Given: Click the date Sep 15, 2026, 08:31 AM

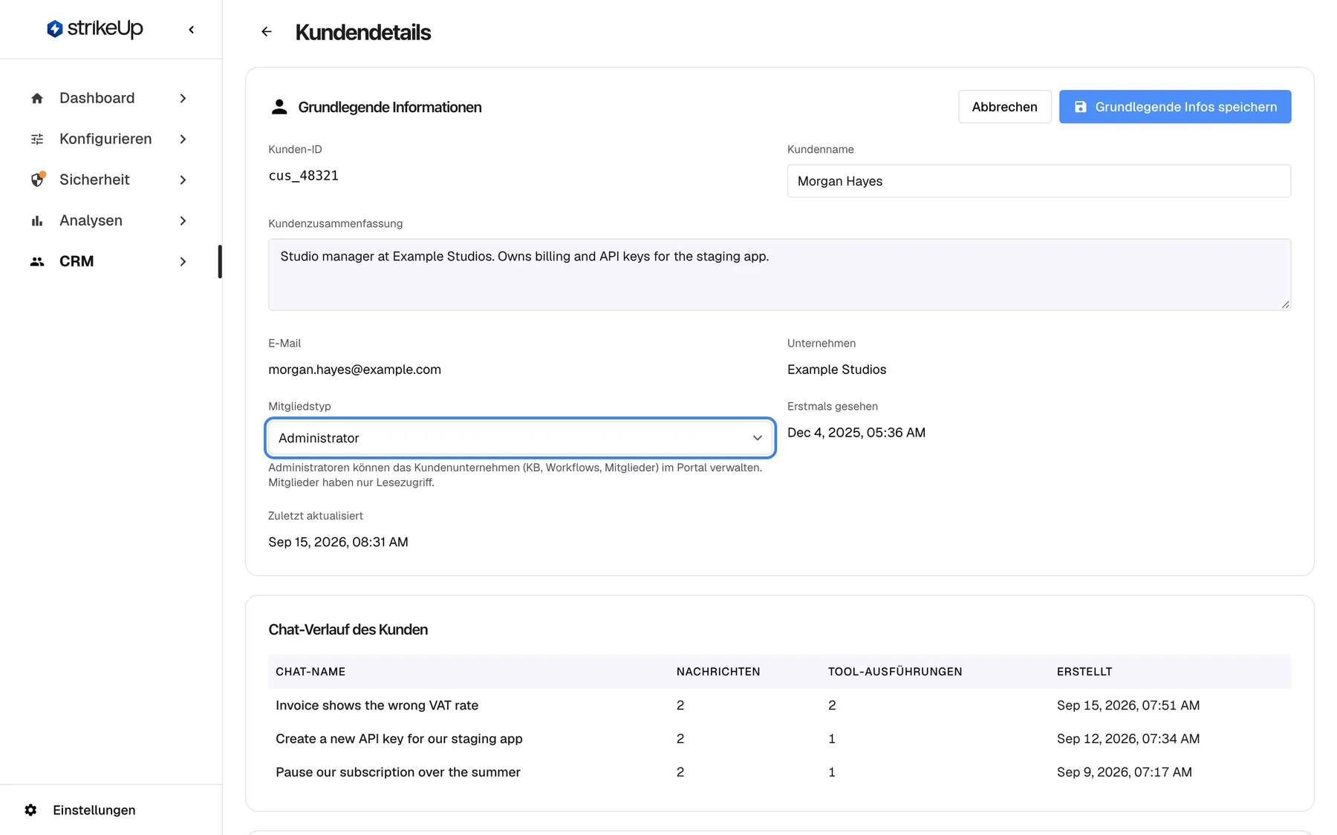Looking at the screenshot, I should pyautogui.click(x=338, y=542).
